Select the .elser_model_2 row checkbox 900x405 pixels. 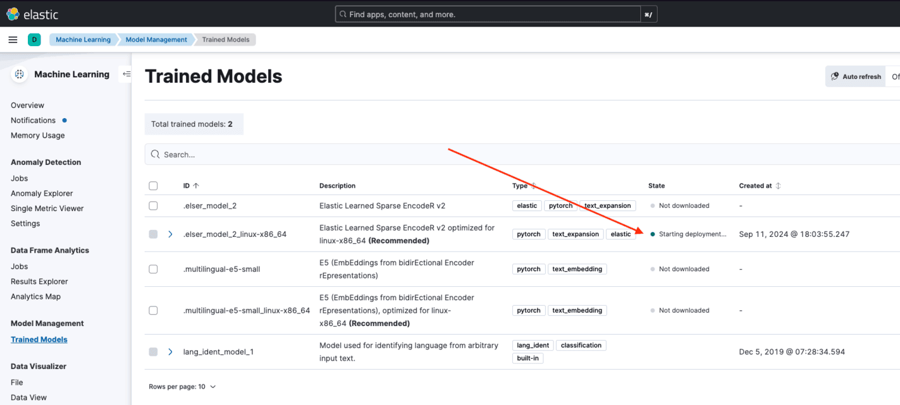[x=153, y=205]
